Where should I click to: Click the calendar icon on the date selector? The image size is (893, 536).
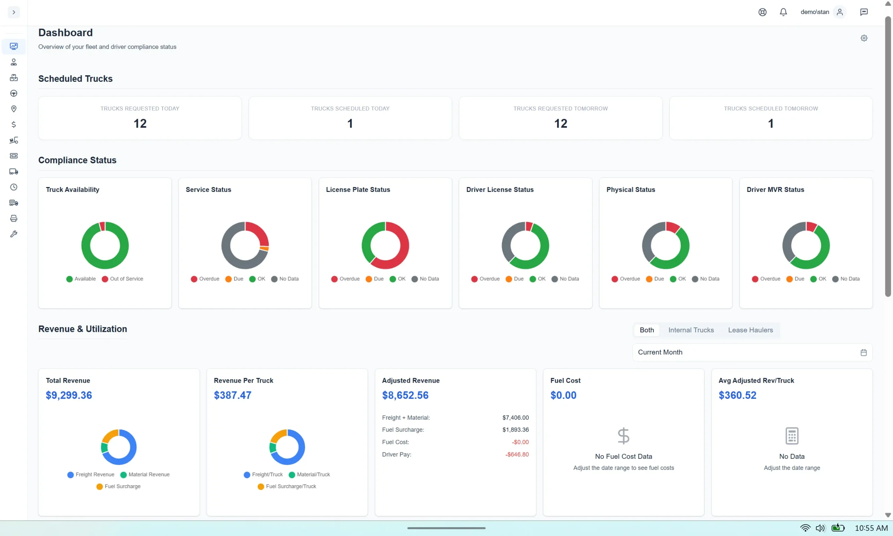864,352
